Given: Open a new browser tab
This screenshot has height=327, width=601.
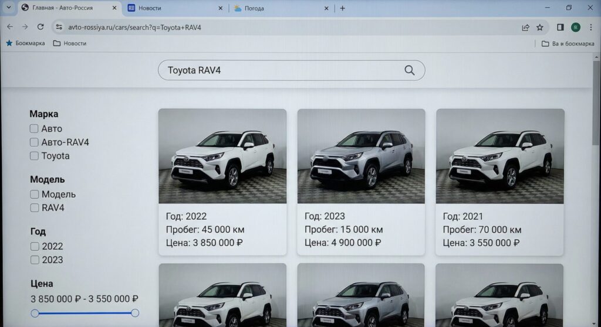Looking at the screenshot, I should [342, 8].
